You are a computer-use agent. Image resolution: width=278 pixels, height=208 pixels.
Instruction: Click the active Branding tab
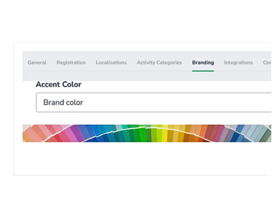[x=203, y=62]
